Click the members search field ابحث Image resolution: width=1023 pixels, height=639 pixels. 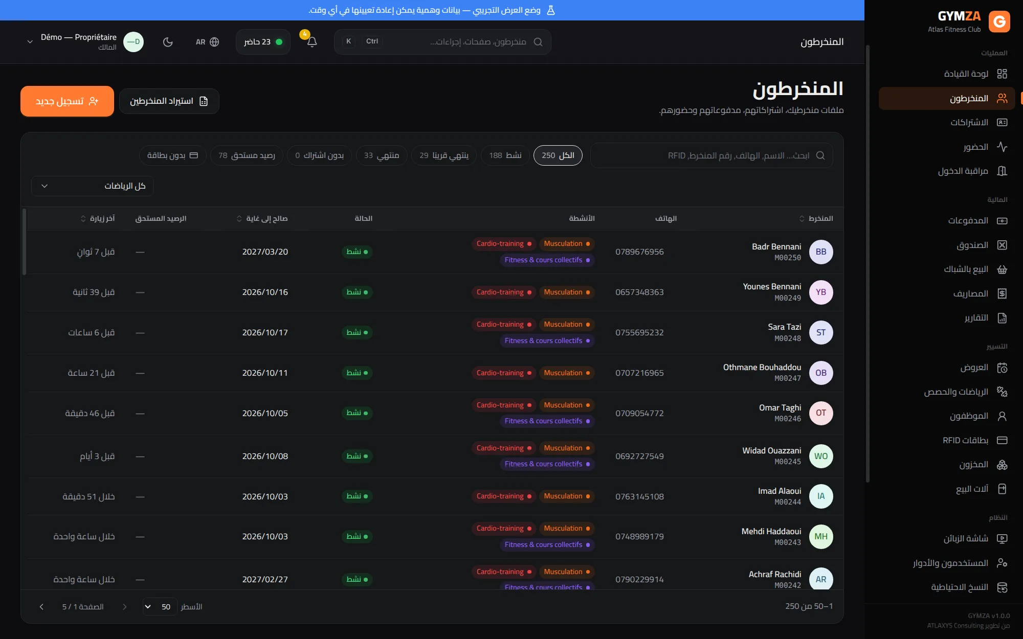[x=711, y=155]
